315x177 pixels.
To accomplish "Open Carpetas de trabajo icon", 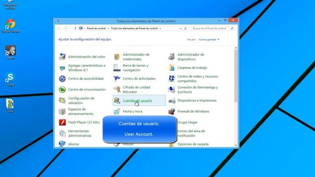I will click(172, 68).
